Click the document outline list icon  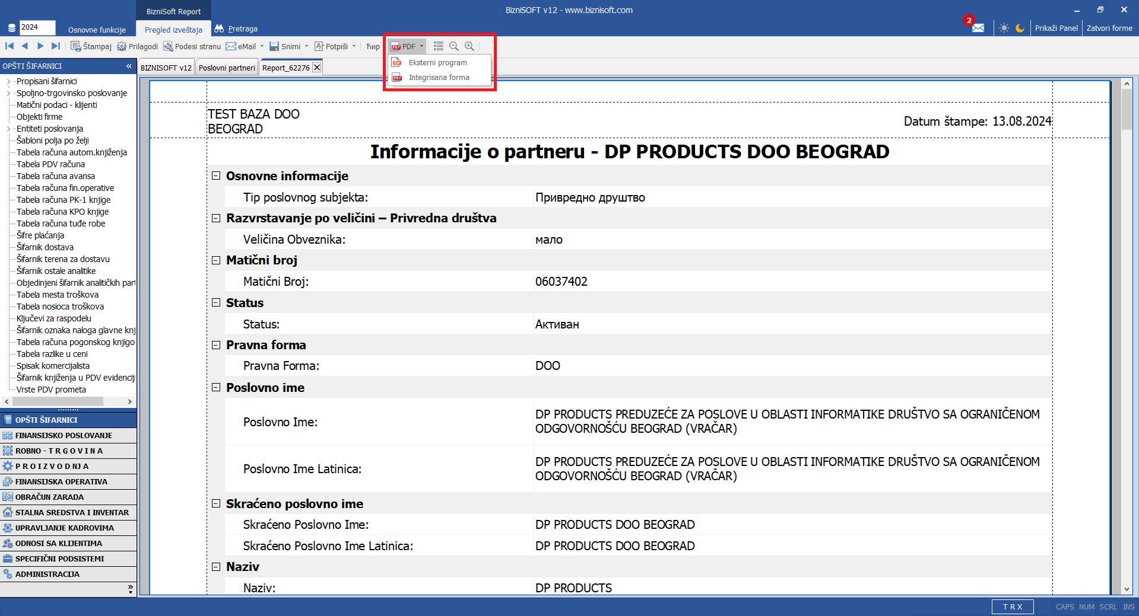[x=439, y=46]
